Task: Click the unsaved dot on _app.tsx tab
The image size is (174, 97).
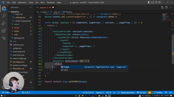Action: tap(53, 7)
